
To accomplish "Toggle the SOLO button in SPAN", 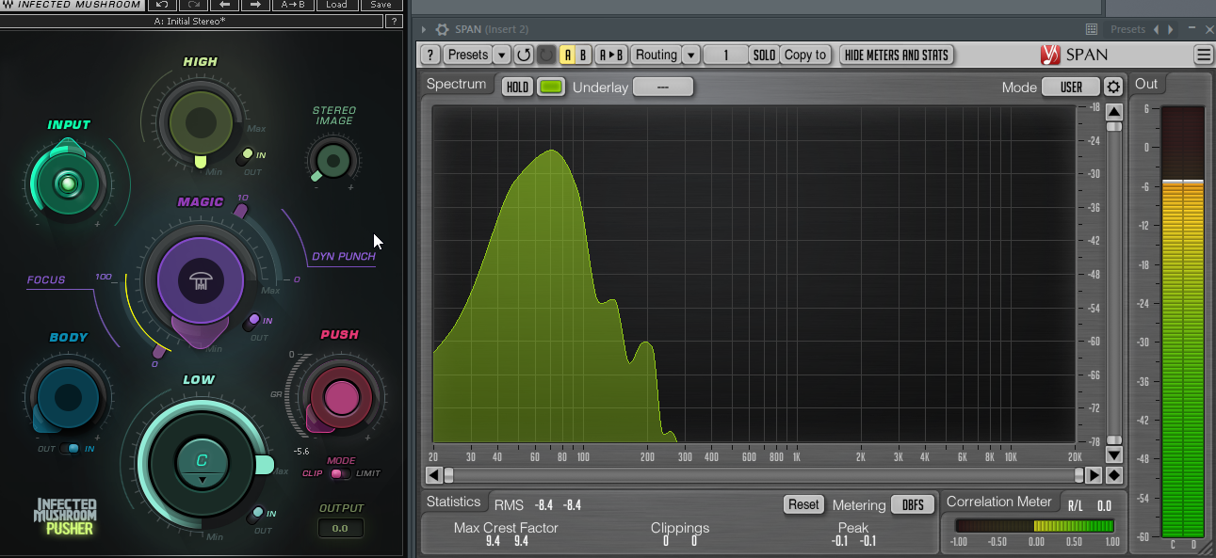I will [764, 55].
